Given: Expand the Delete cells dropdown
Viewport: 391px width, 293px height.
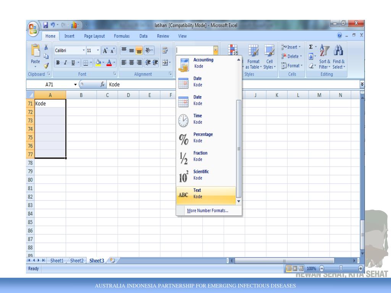Looking at the screenshot, I should click(301, 56).
